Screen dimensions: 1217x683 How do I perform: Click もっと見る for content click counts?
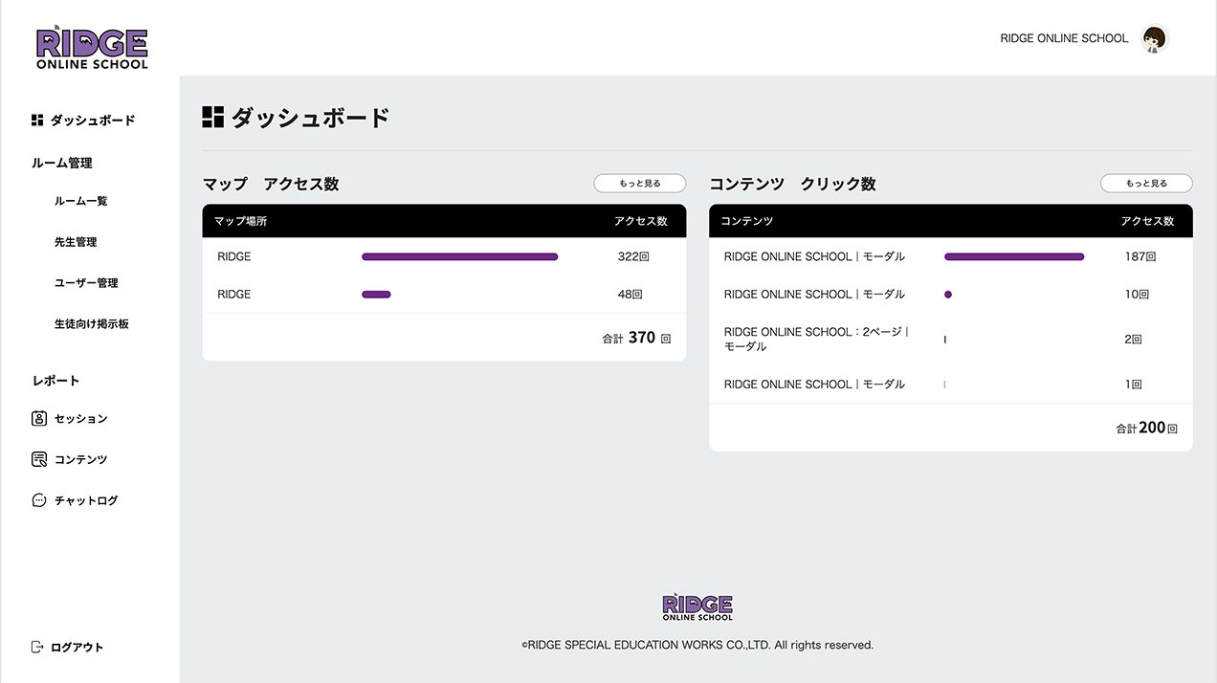1145,184
